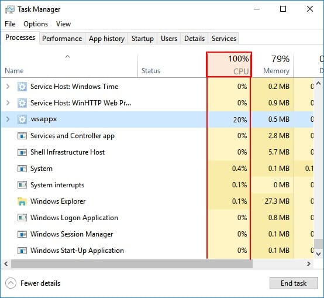Screen dimensions: 324x298
Task: Open the Startup tab
Action: pos(143,39)
